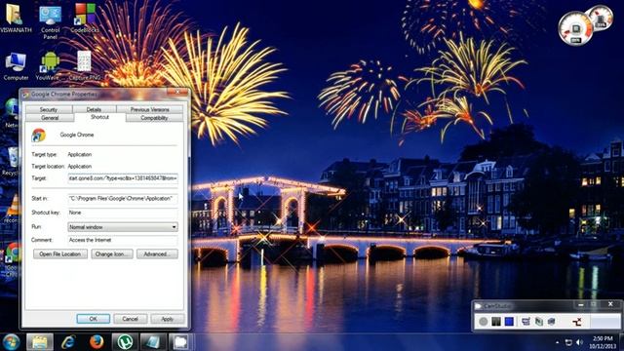Screen dimensions: 624x351
Task: Select the VISWANATH folder desktop icon
Action: (x=16, y=18)
